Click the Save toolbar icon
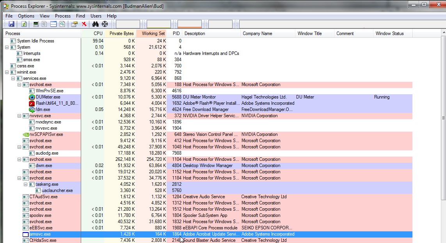This screenshot has width=446, height=243. [11, 24]
